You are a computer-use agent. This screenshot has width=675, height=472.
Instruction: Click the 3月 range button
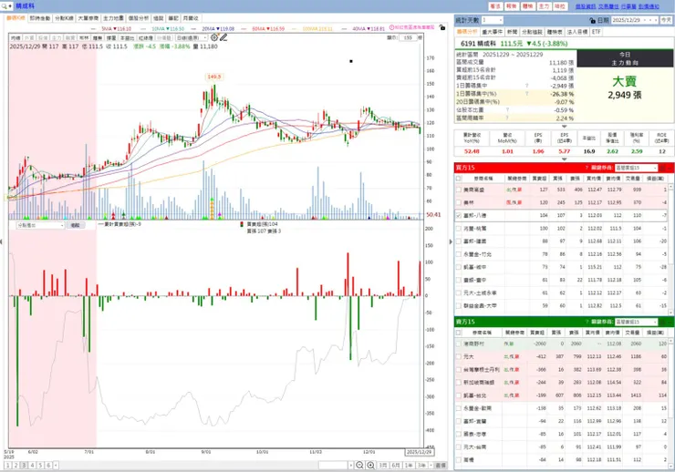click(383, 465)
